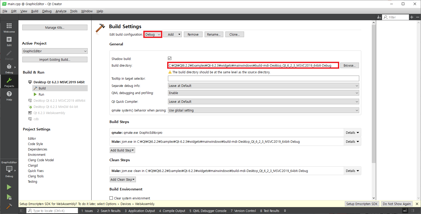
Task: Click the Clone configuration button
Action: (x=235, y=34)
